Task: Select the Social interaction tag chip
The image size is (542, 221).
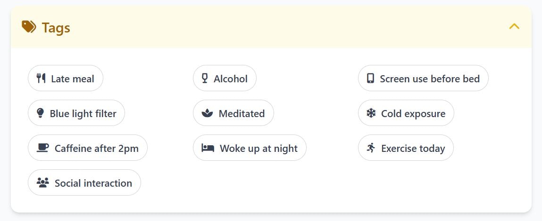Action: (x=84, y=183)
